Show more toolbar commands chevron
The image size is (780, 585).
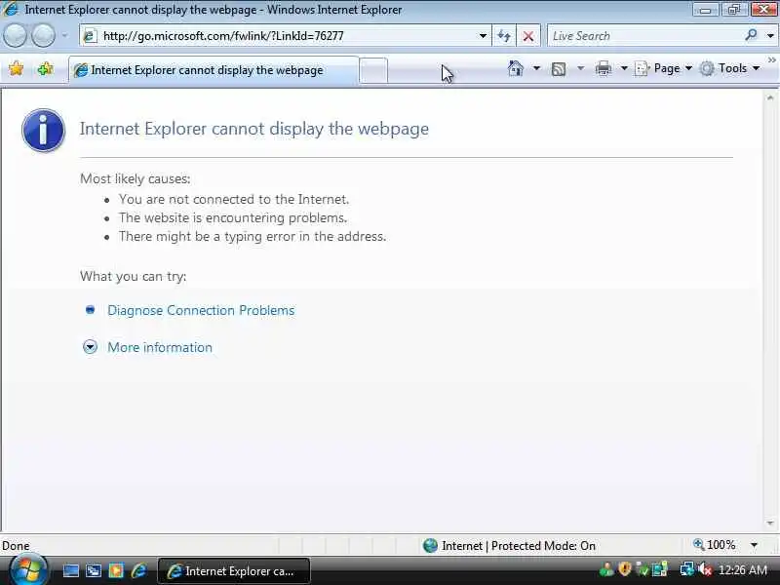click(771, 59)
